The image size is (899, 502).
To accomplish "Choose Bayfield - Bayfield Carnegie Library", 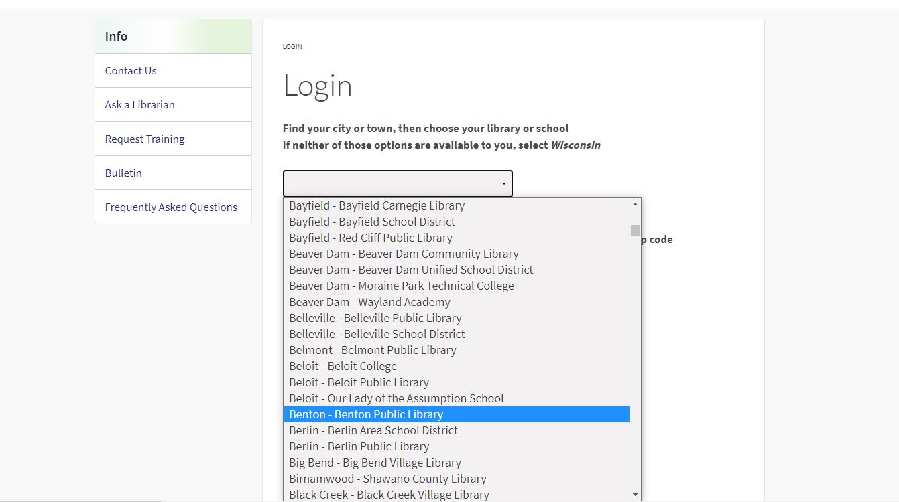I will [x=377, y=205].
